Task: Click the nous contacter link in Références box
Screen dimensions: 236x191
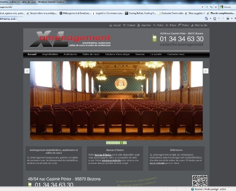Action: [157, 163]
